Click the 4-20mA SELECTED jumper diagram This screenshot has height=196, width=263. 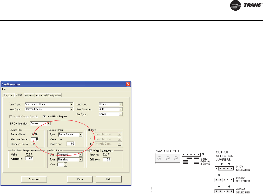(224, 191)
